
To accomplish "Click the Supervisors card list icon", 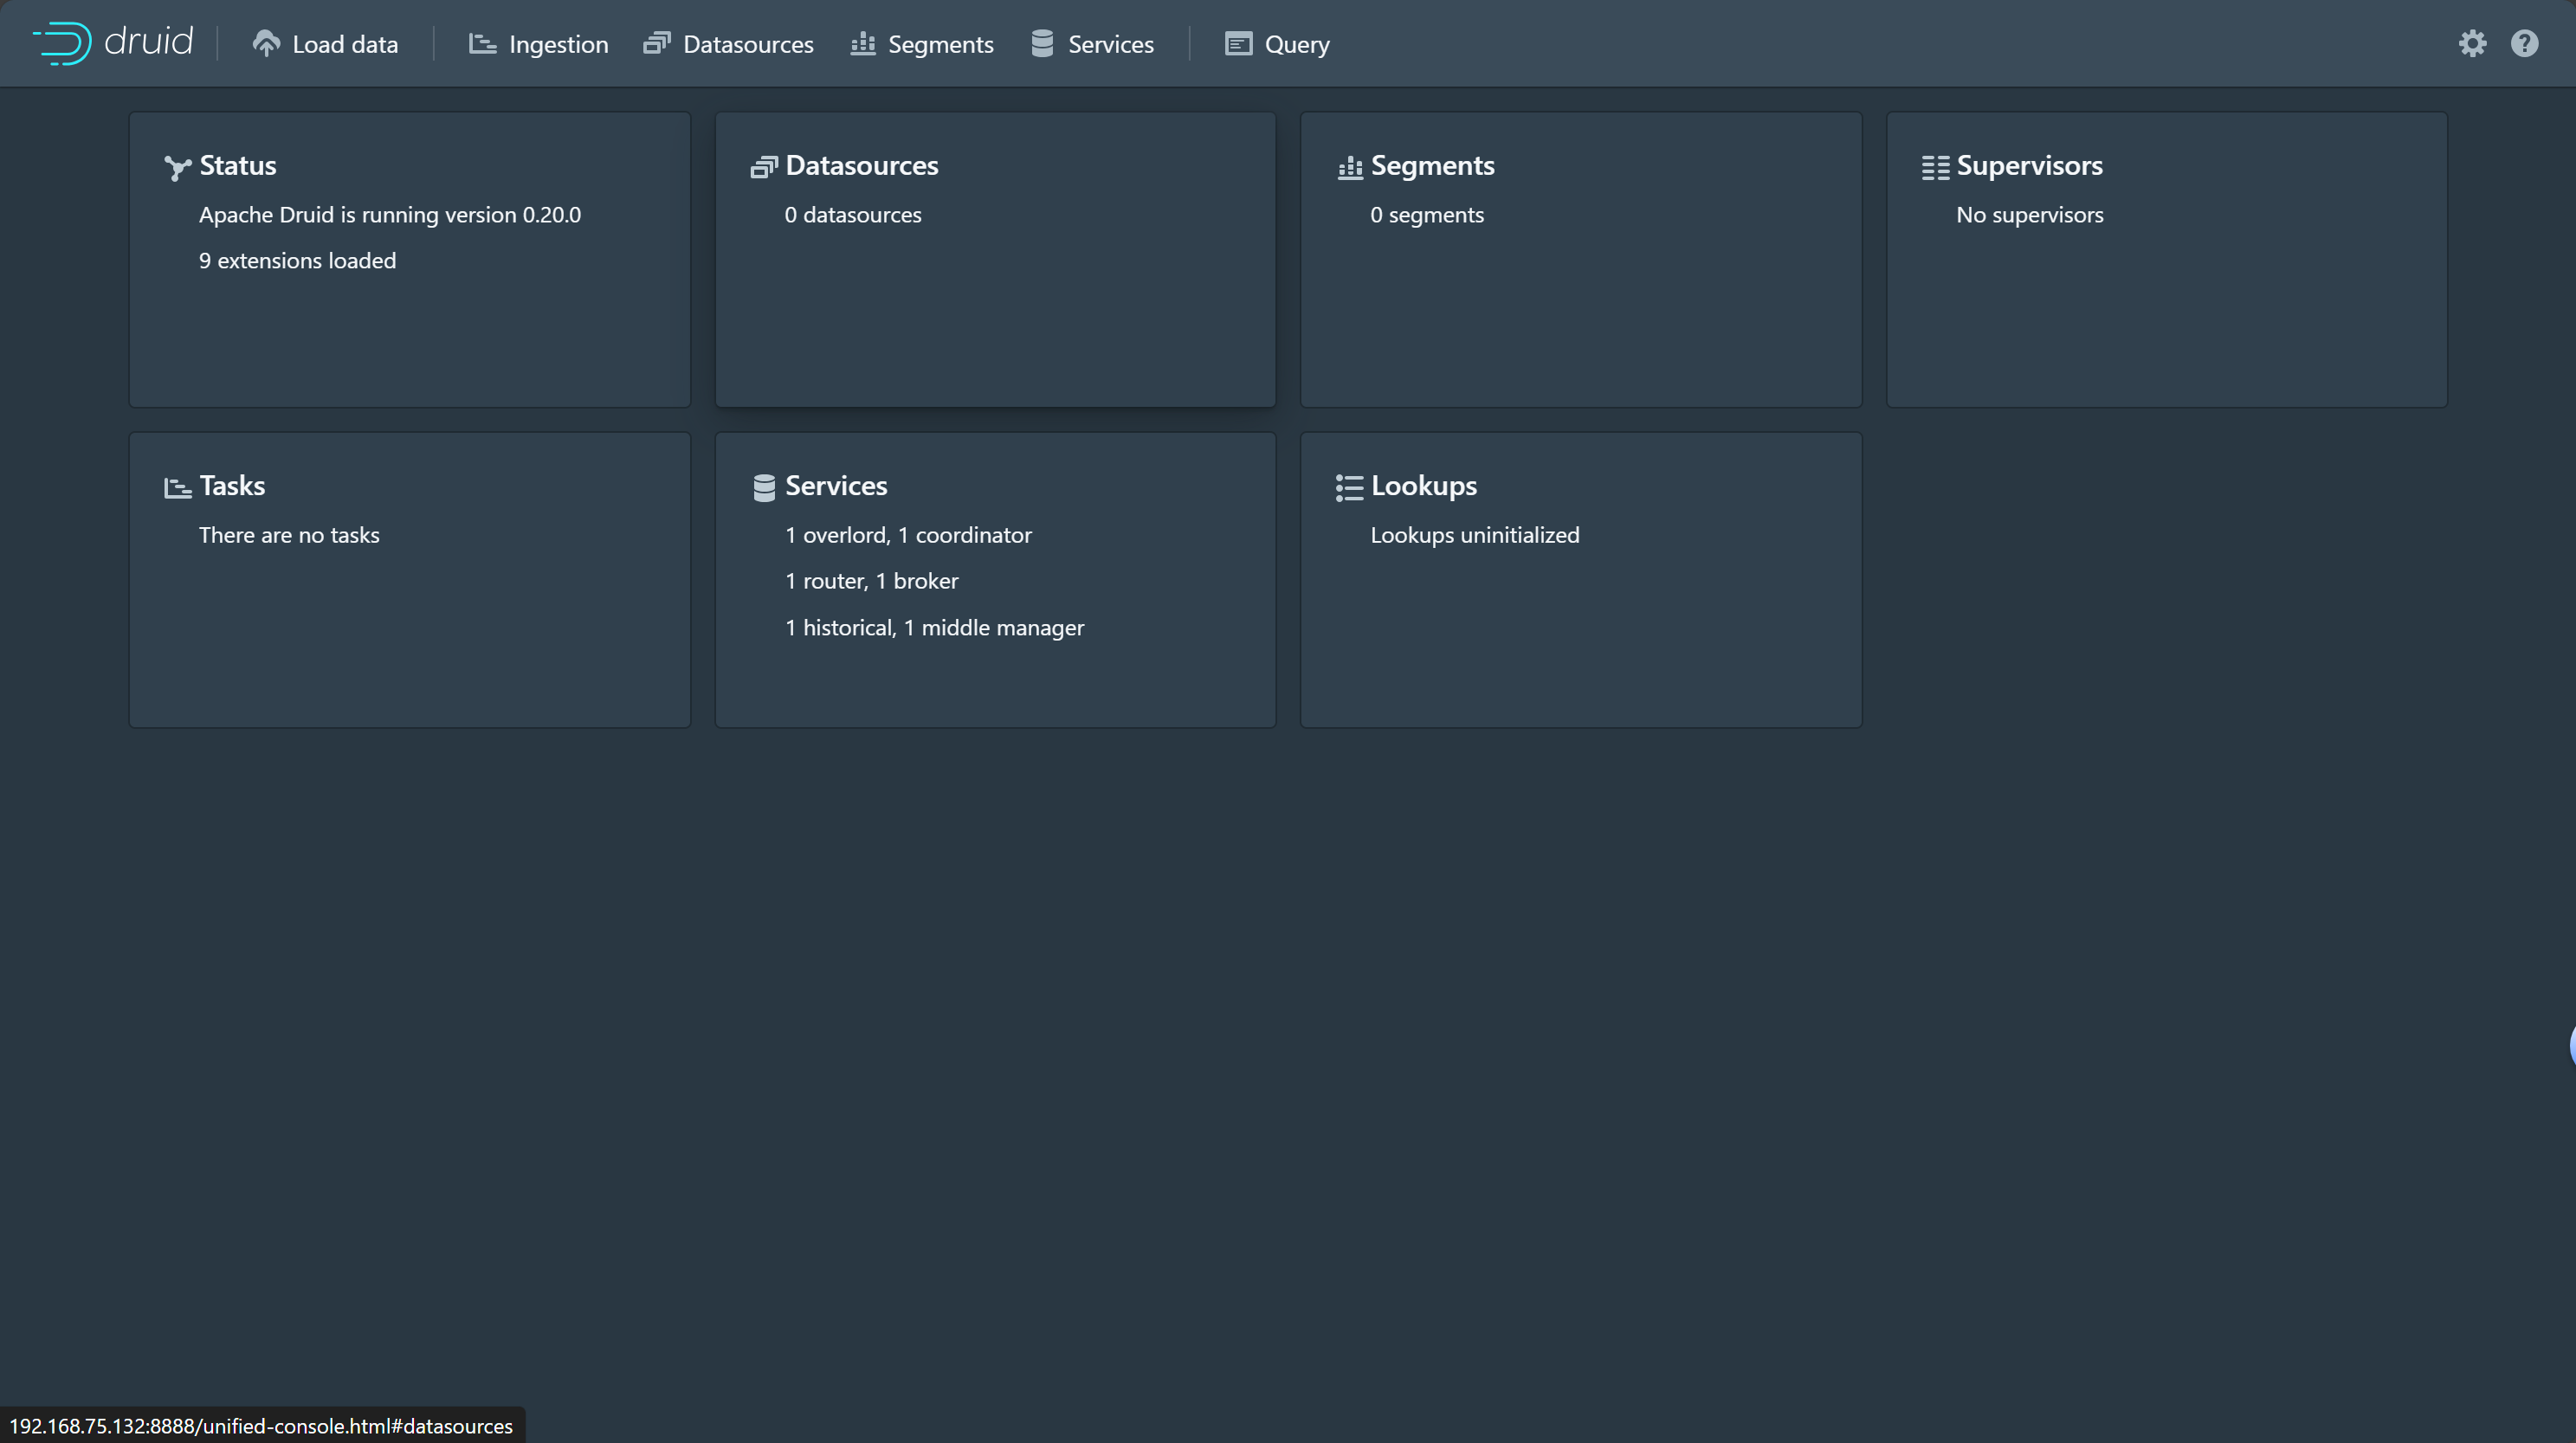I will pos(1935,167).
